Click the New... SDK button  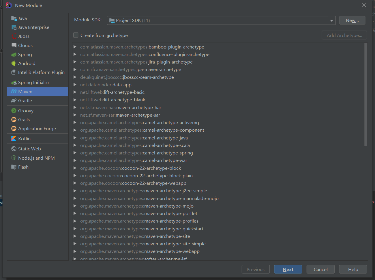coord(352,20)
